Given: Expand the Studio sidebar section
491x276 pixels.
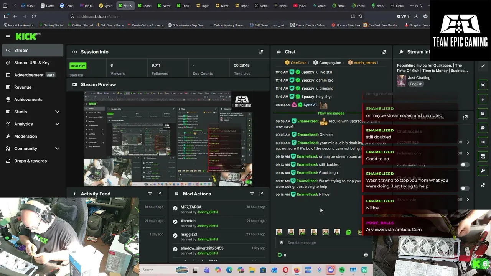Looking at the screenshot, I should (x=57, y=112).
